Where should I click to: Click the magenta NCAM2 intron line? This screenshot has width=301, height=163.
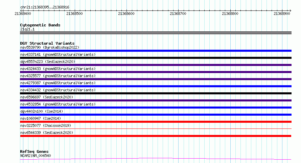click(x=156, y=158)
